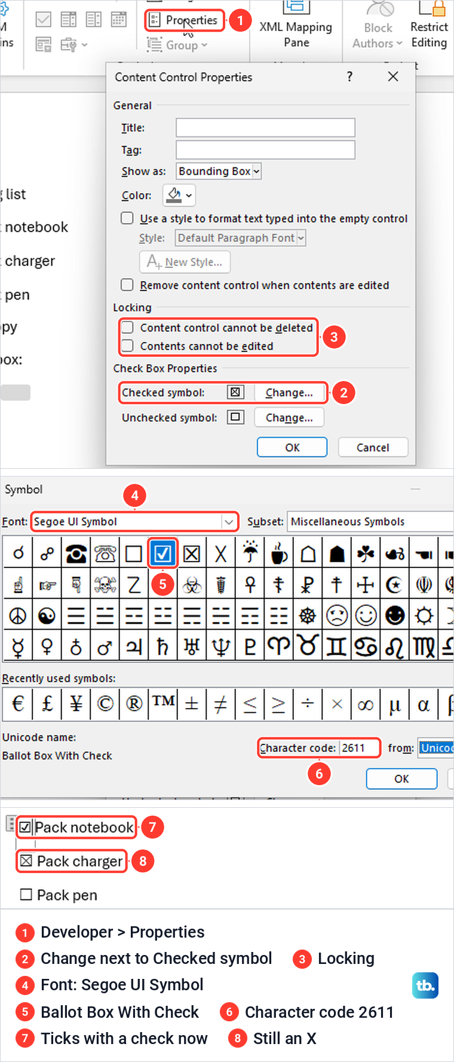Select the white smiling face symbol

pos(366,615)
